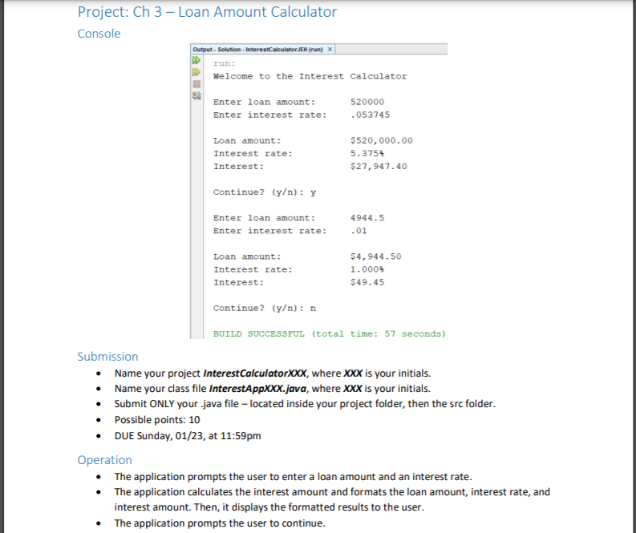The height and width of the screenshot is (533, 636).
Task: Click the entered rate .01
Action: pyautogui.click(x=359, y=231)
